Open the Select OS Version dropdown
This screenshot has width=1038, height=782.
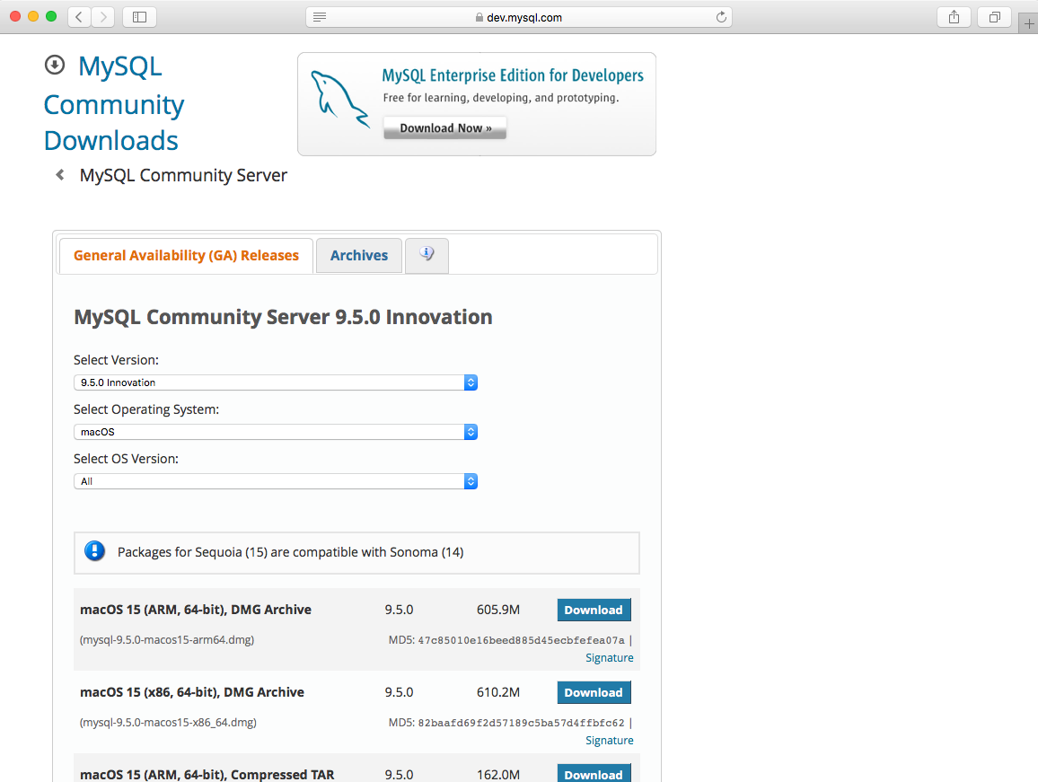(275, 481)
